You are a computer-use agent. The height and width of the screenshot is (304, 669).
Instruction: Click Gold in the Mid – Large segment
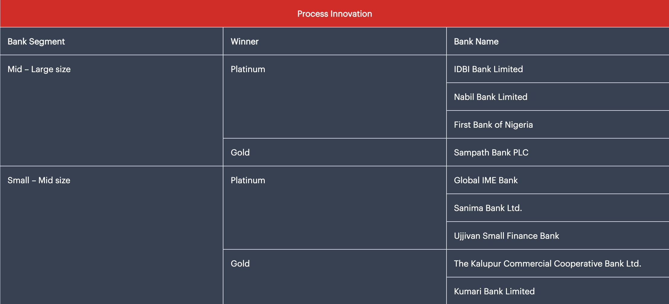tap(240, 153)
